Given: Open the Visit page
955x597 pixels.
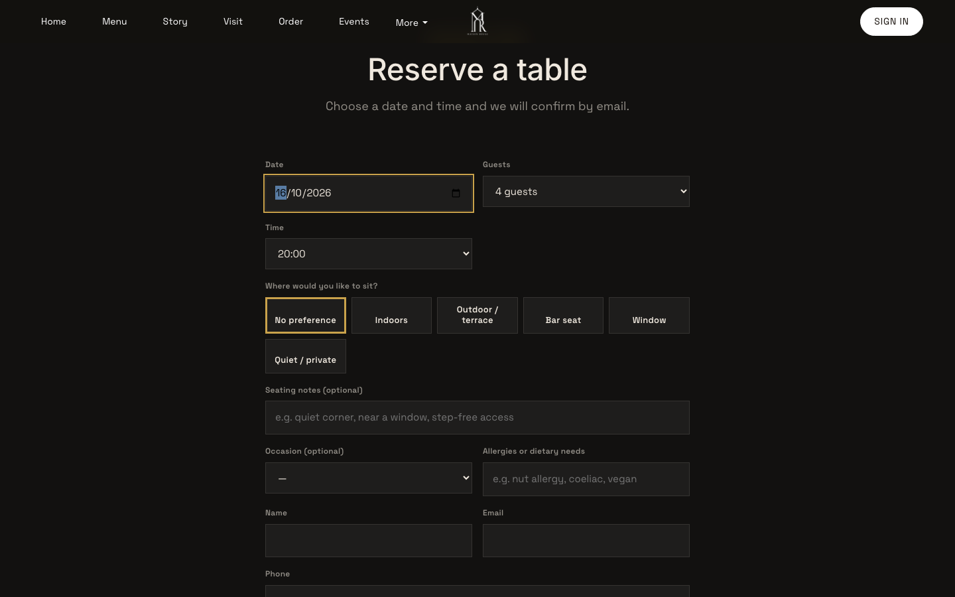Looking at the screenshot, I should [233, 21].
